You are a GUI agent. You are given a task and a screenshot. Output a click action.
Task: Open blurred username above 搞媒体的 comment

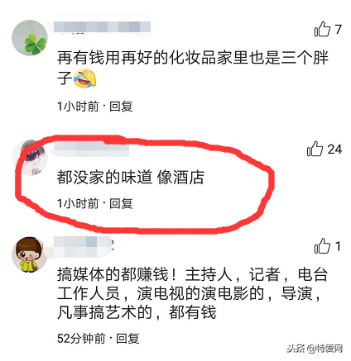(x=84, y=247)
